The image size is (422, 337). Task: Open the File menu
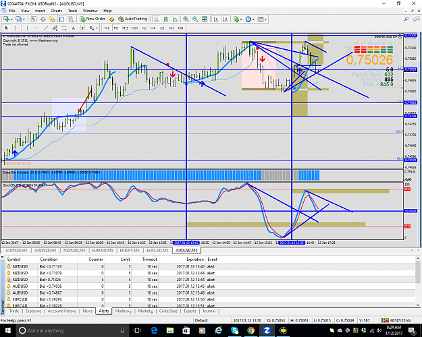[x=12, y=11]
